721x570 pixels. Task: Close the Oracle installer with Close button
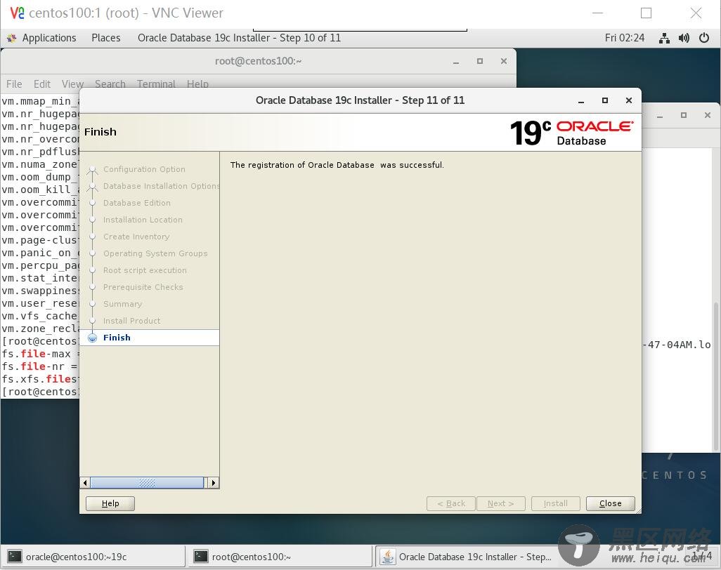tap(610, 503)
